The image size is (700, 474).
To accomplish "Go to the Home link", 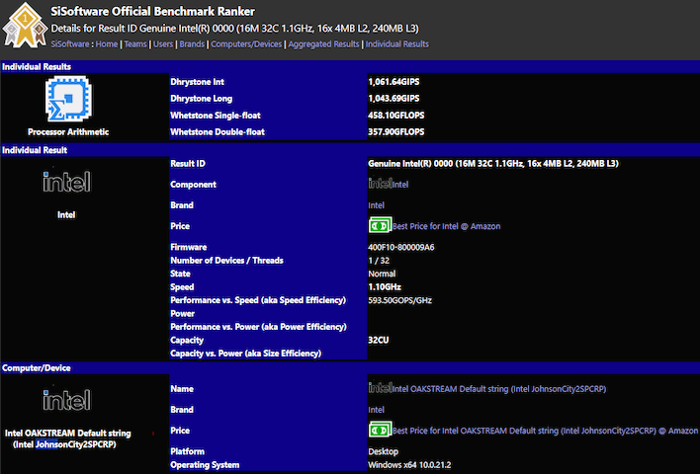I will click(107, 44).
